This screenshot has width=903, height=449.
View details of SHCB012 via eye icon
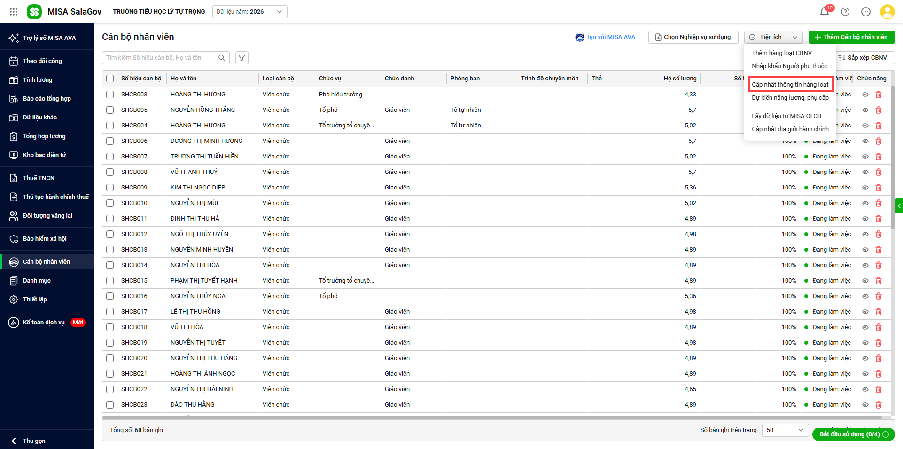[865, 234]
